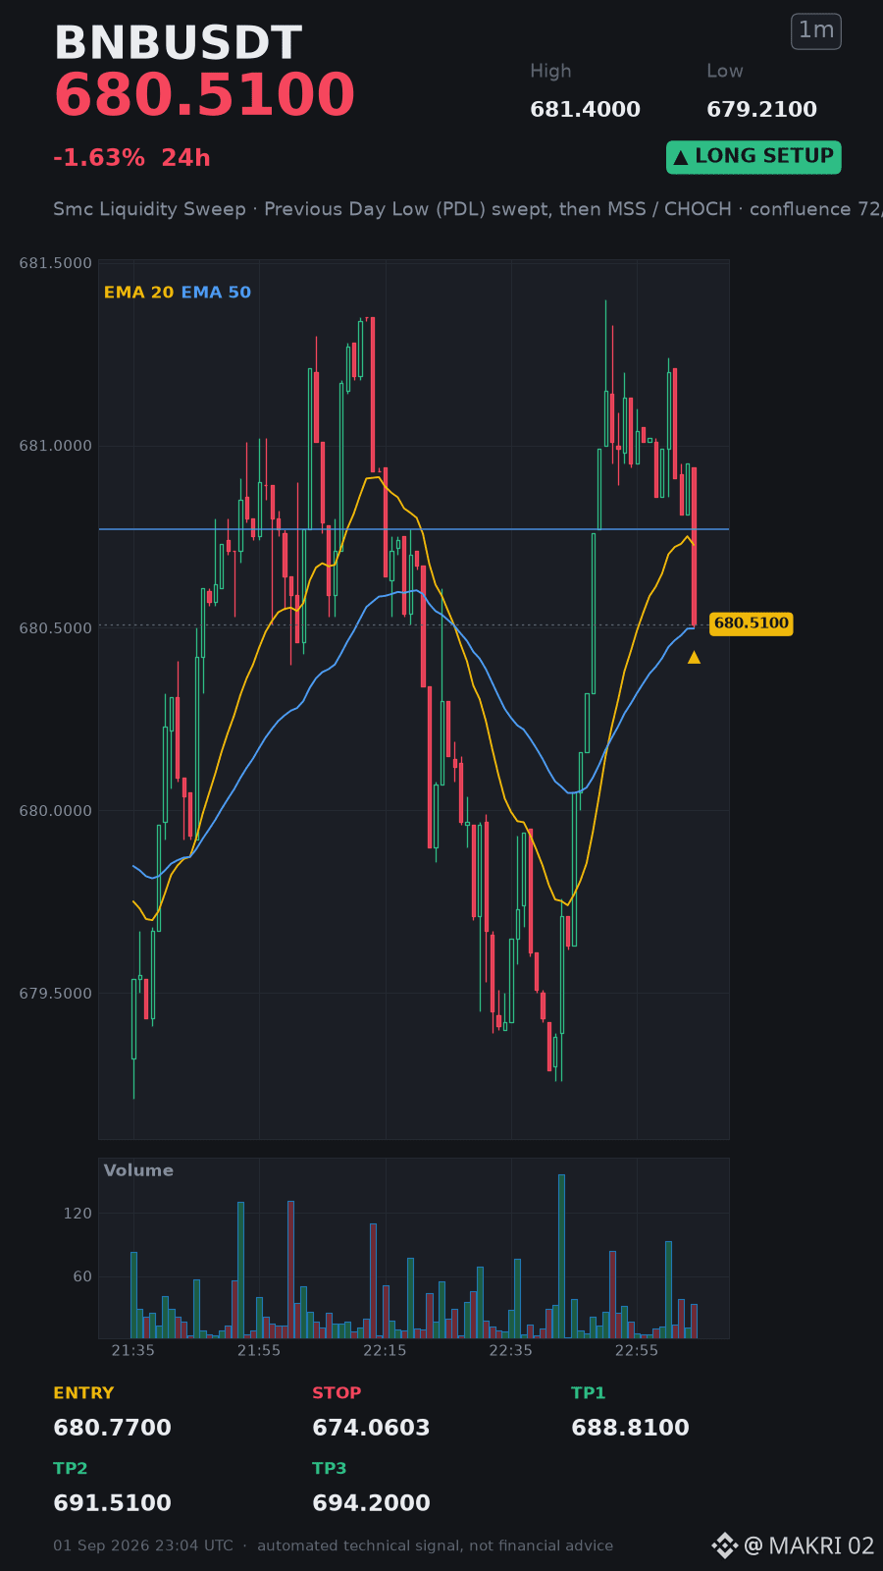Click the Low value 679.2100

coord(761,110)
